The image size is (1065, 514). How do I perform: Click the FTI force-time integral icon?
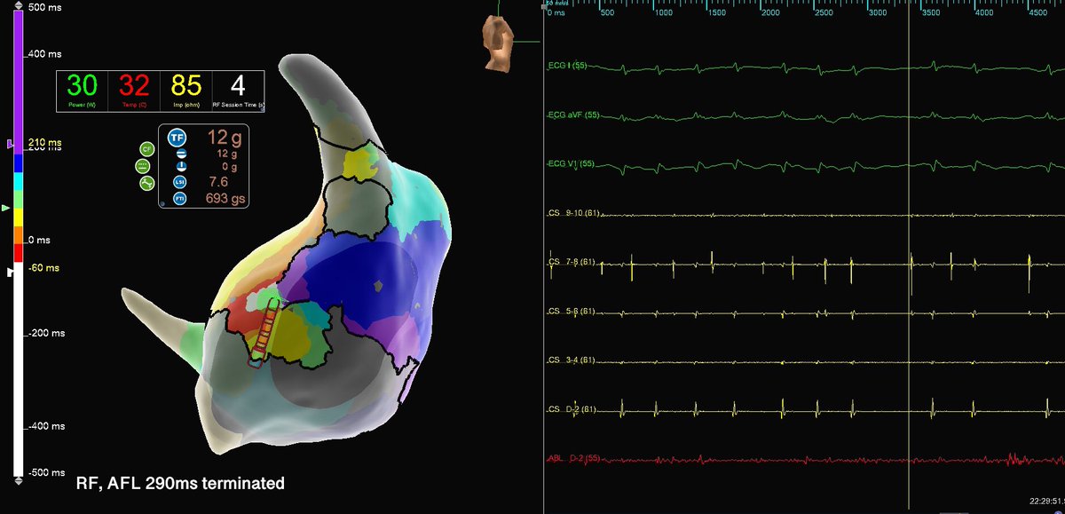tap(181, 199)
